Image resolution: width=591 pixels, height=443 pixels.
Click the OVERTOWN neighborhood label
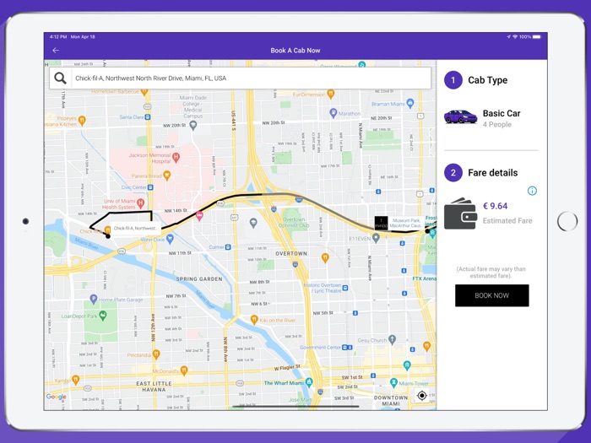(291, 253)
